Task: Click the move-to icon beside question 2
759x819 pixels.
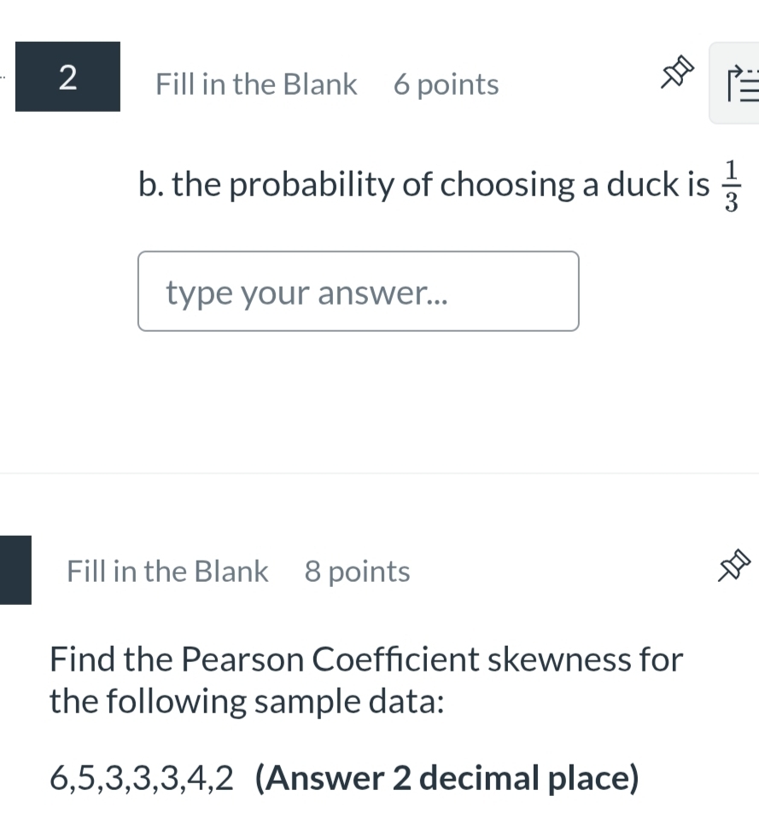Action: coord(737,83)
